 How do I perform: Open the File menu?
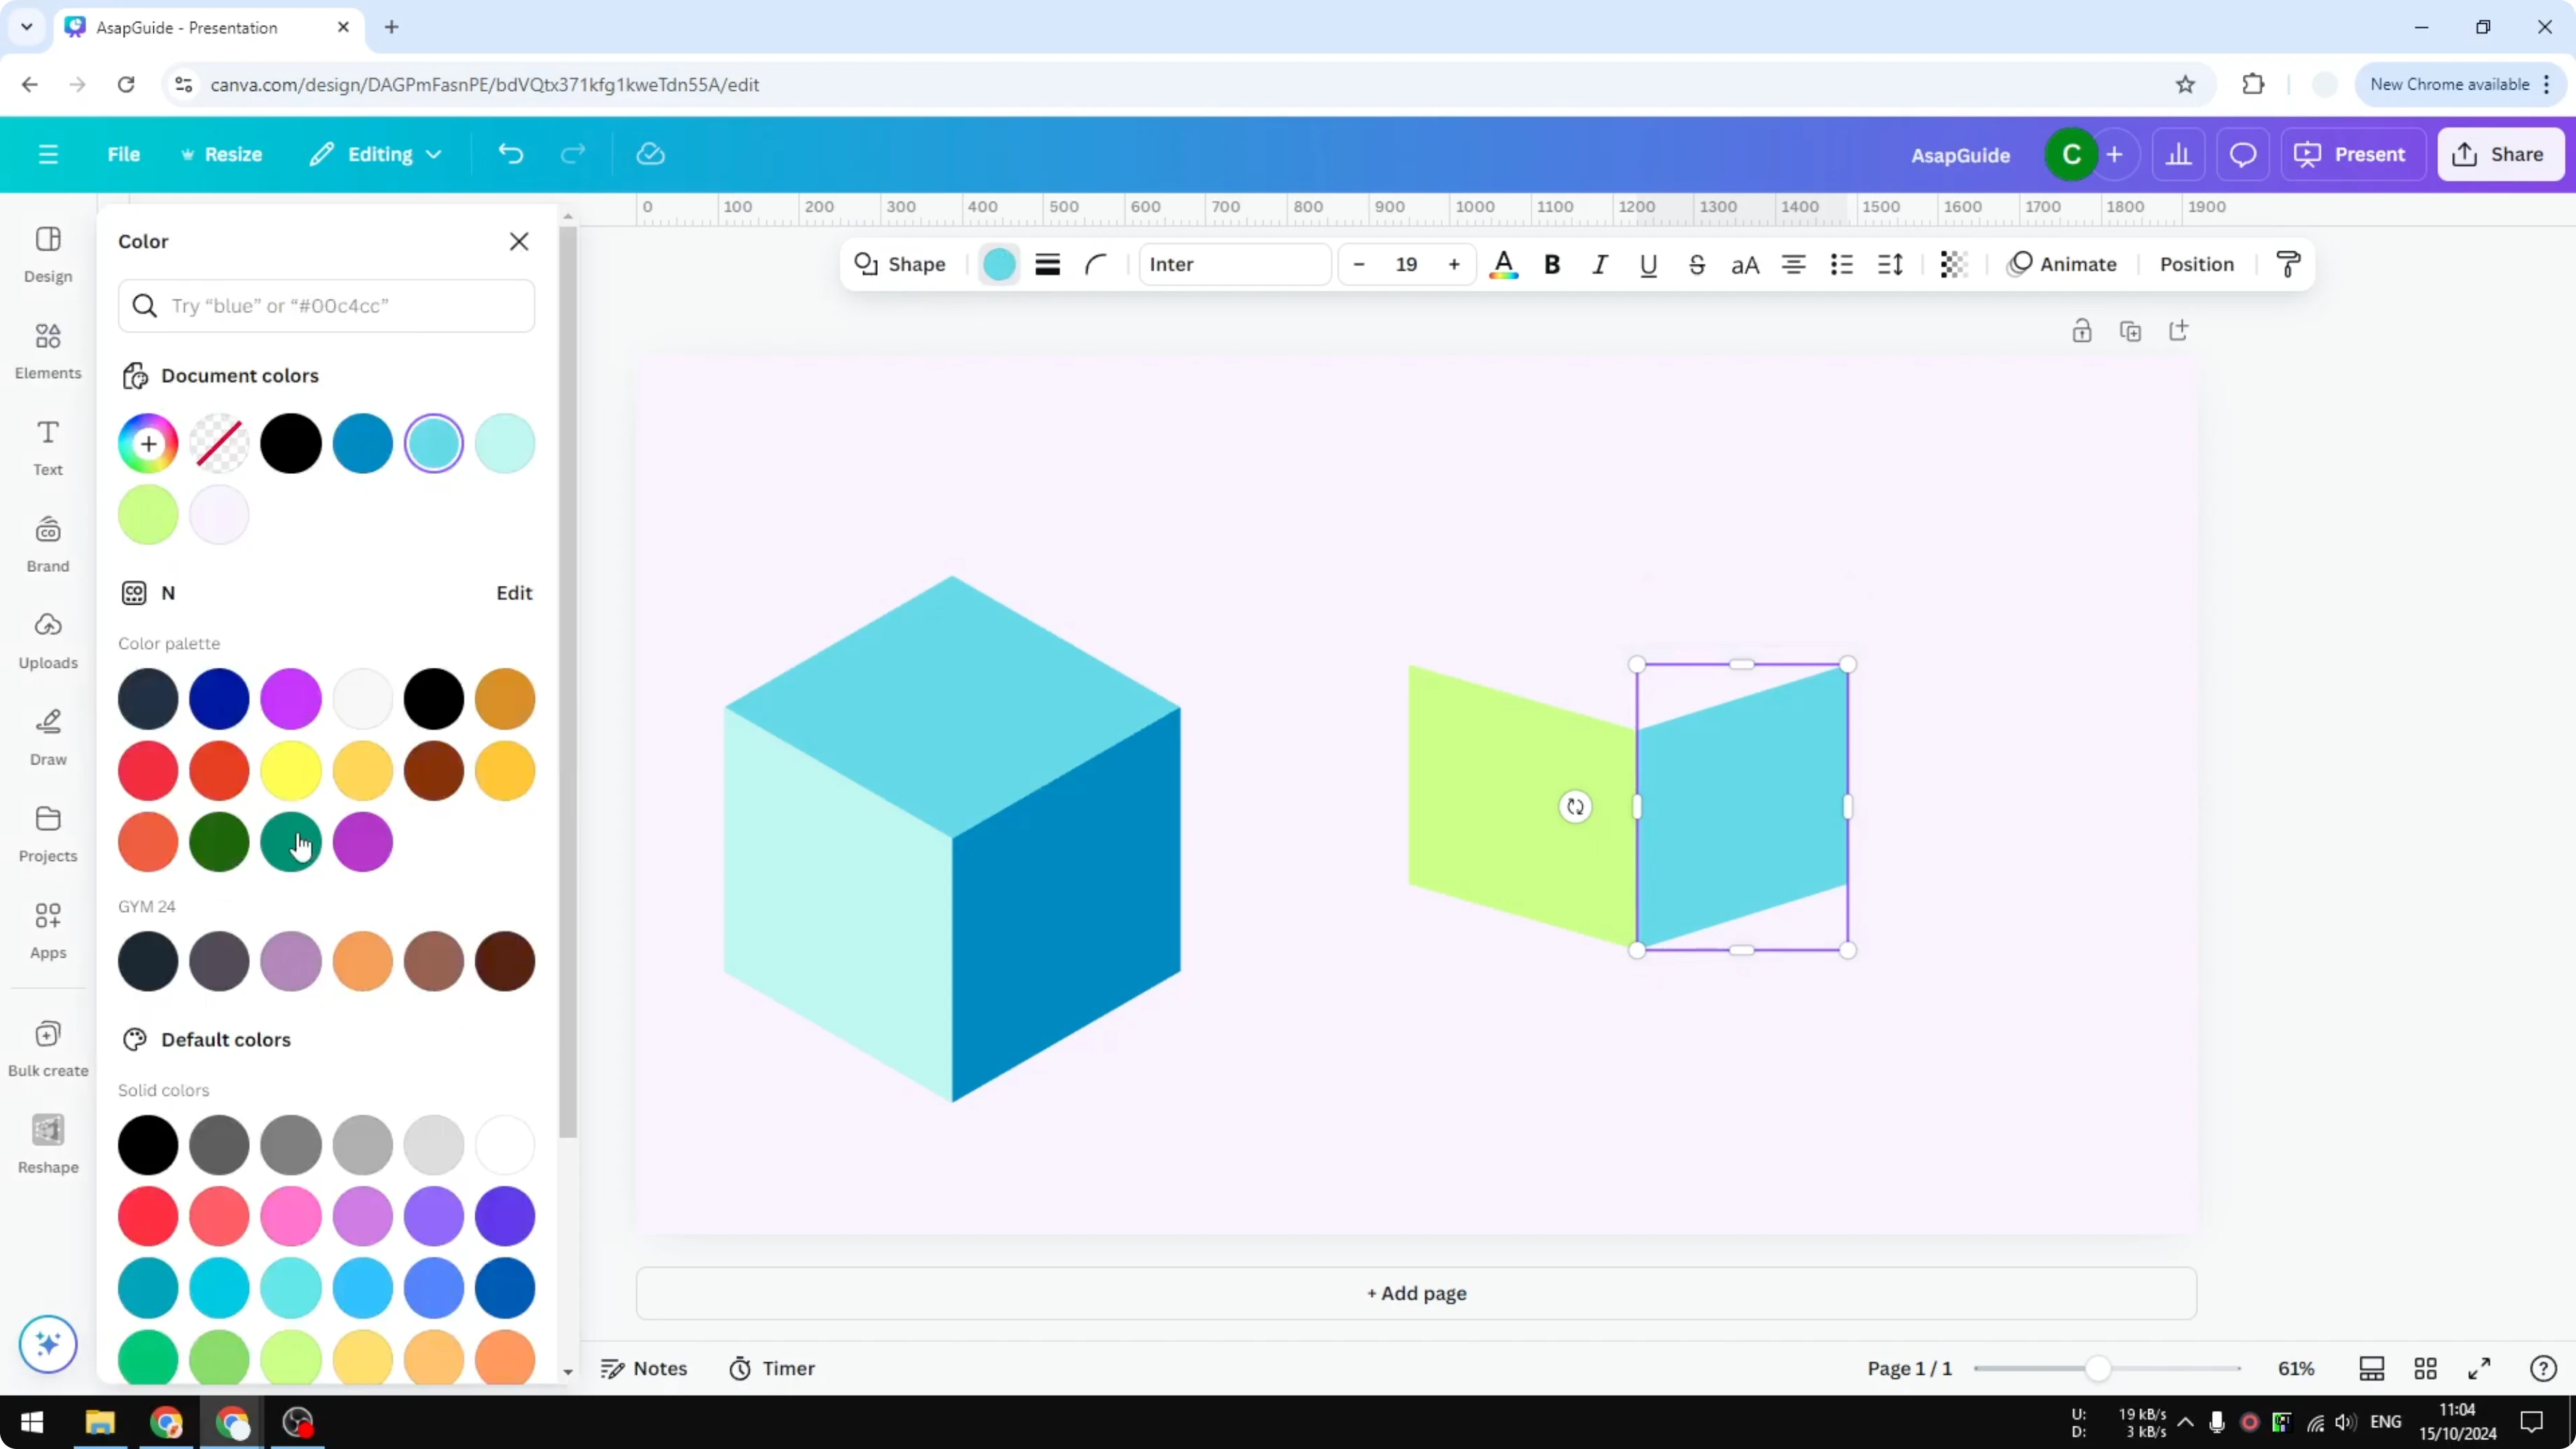(x=124, y=154)
